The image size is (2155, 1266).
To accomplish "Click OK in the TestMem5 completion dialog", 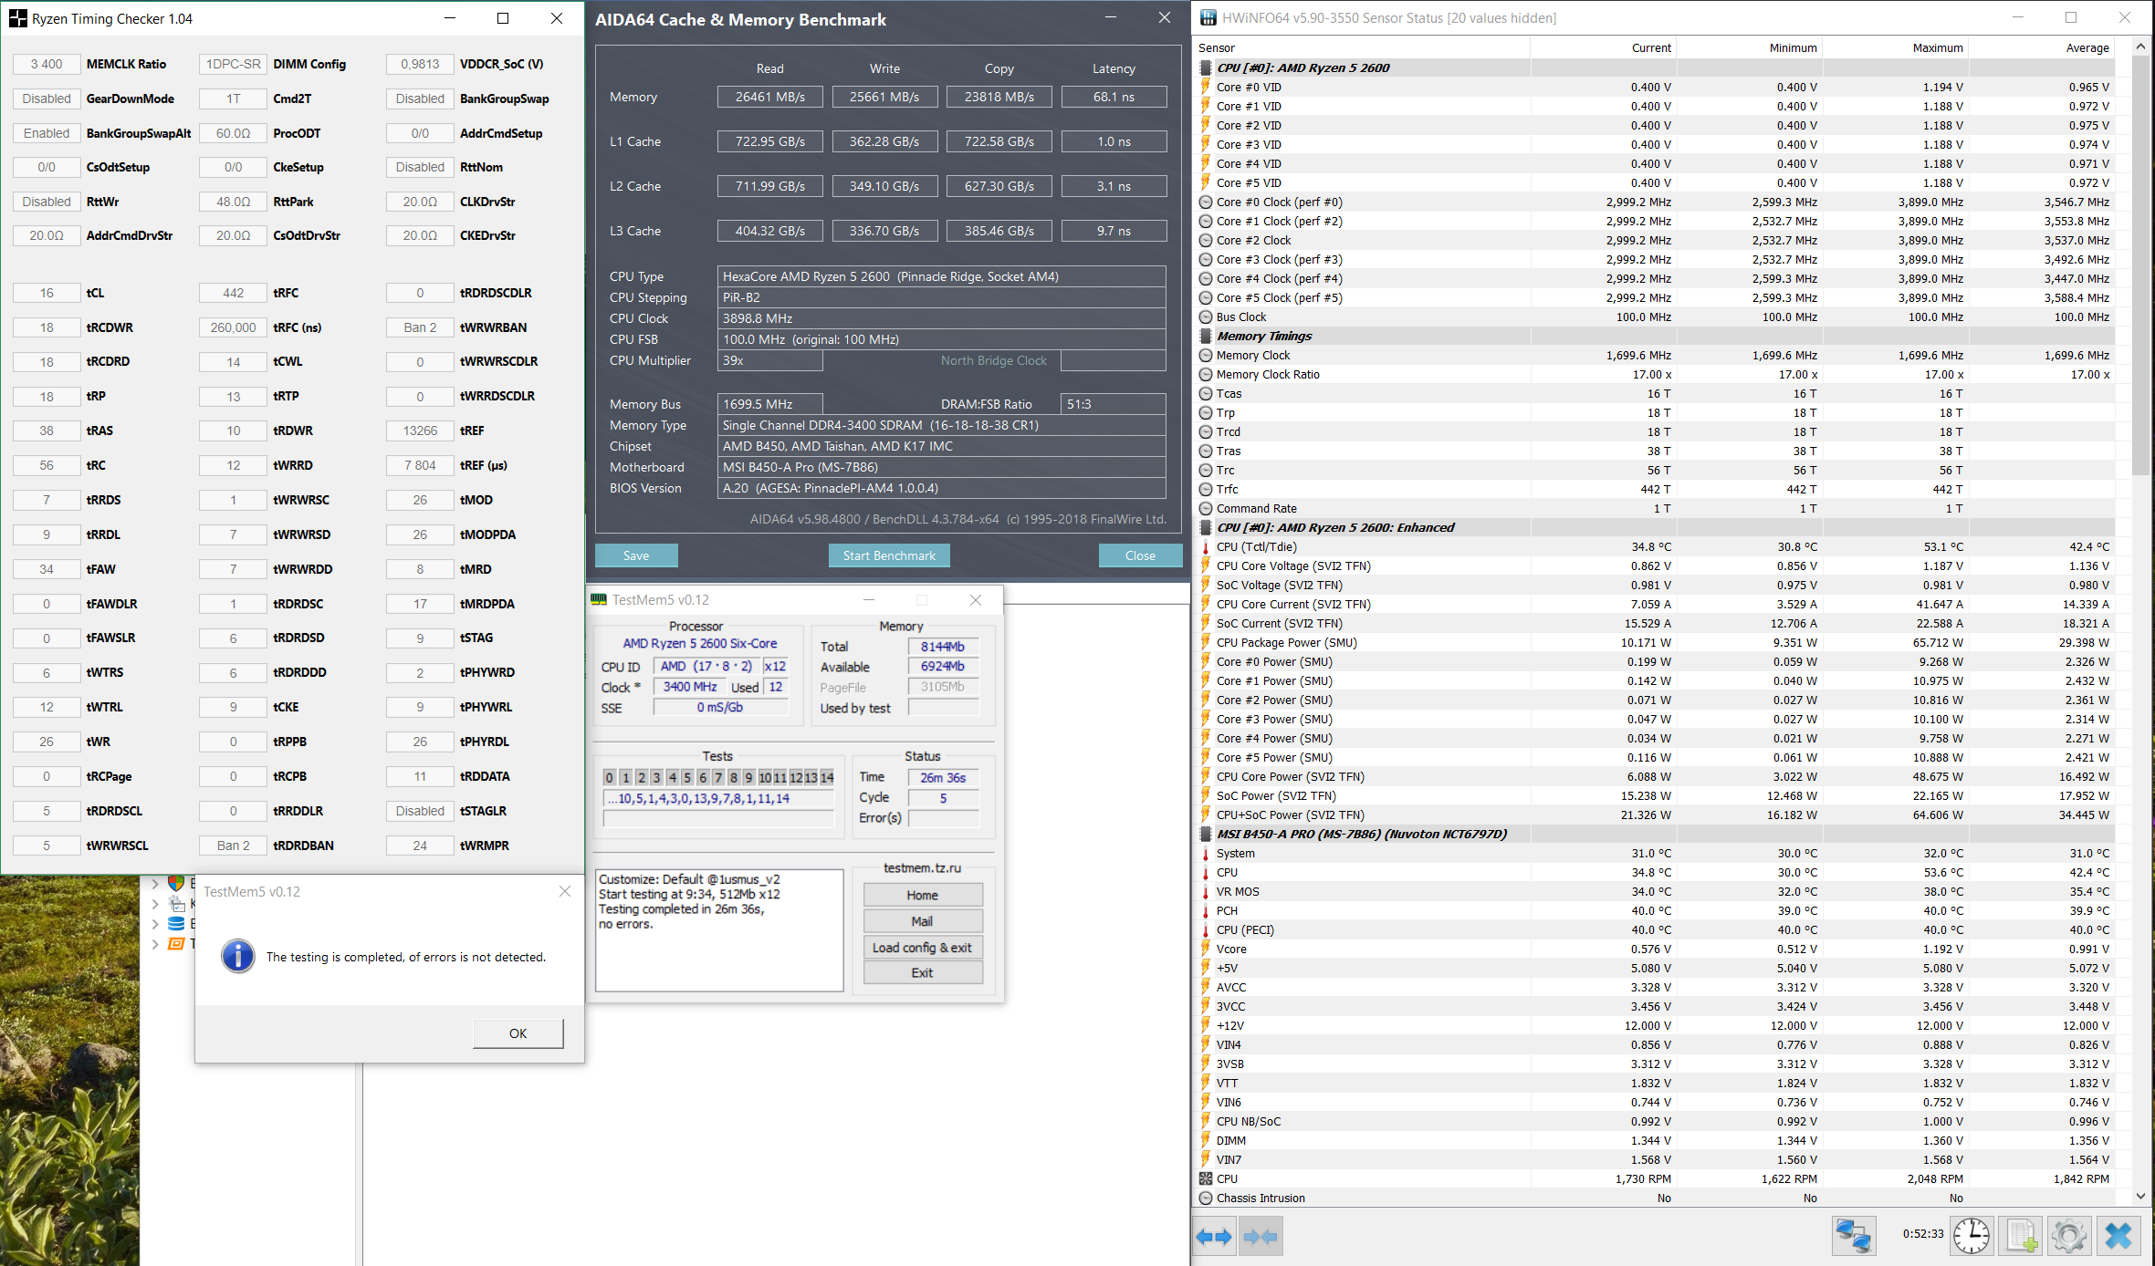I will pyautogui.click(x=518, y=1033).
